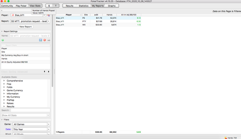Image resolution: width=241 pixels, height=139 pixels.
Task: Select the Stas_kl11 row for site PTY
Action: point(98,21)
